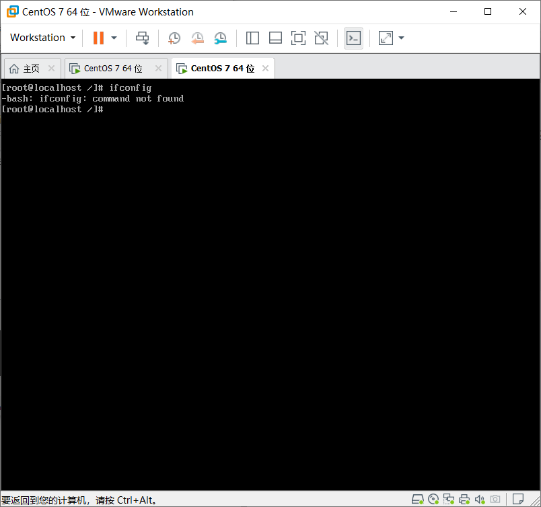Suspend the virtual machine

(x=97, y=38)
